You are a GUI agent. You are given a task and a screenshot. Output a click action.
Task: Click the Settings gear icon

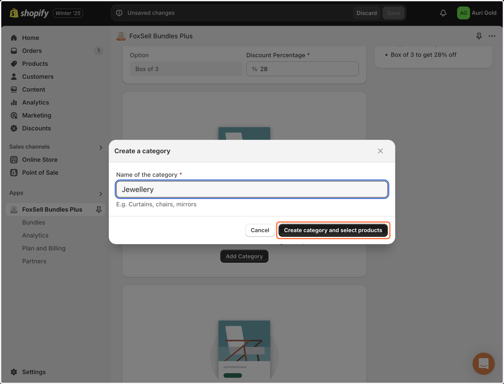pyautogui.click(x=14, y=372)
